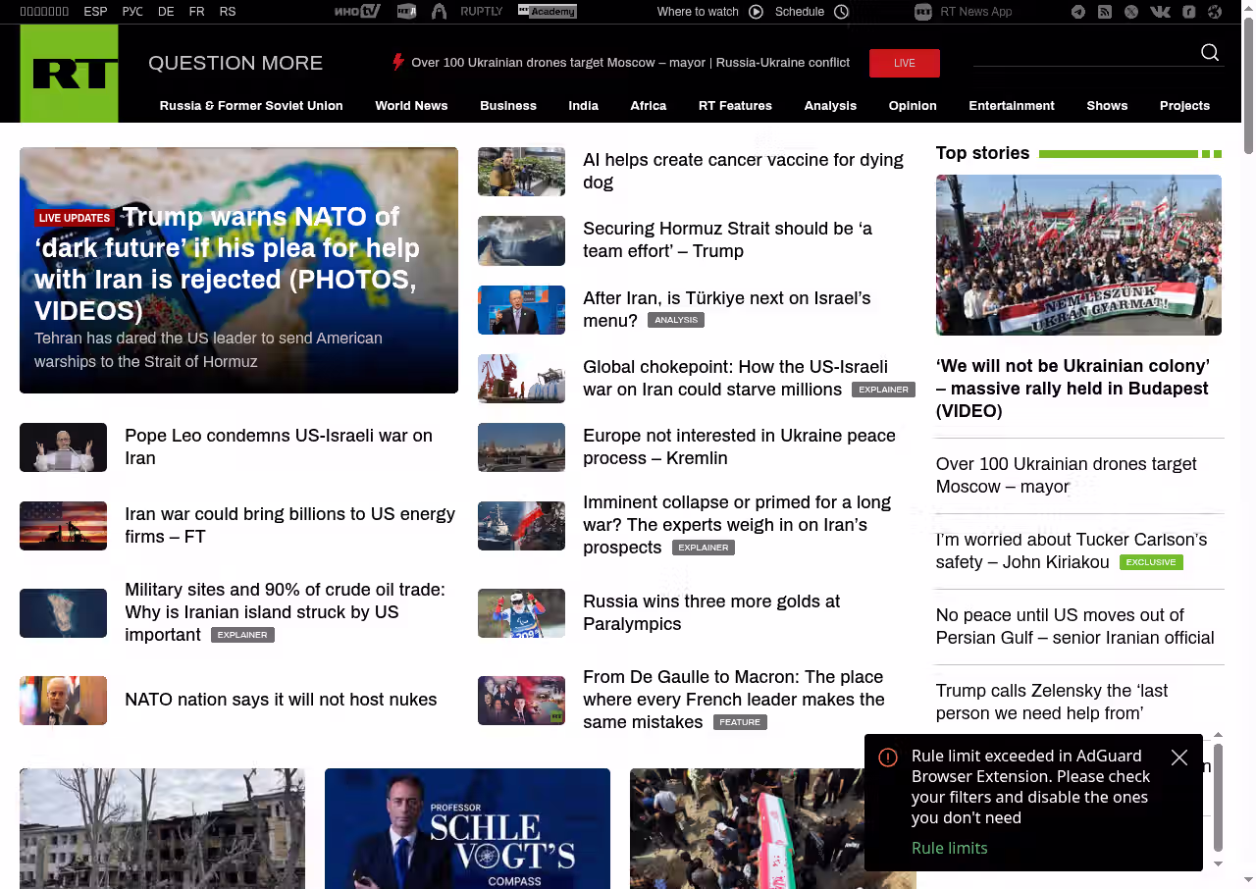Open the World News menu section

point(411,106)
